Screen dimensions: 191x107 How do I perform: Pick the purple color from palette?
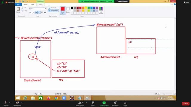click(x=97, y=8)
